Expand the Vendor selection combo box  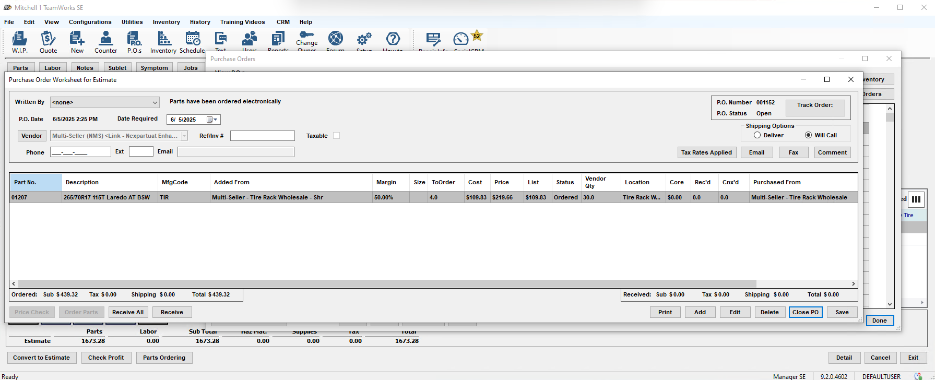point(184,136)
